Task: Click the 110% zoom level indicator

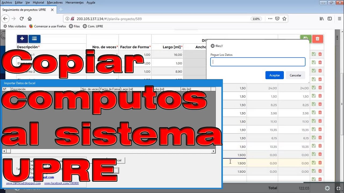Action: coord(256,19)
